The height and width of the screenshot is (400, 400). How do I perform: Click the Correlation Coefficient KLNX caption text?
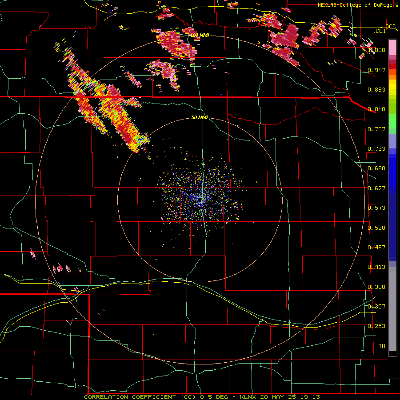point(202,397)
